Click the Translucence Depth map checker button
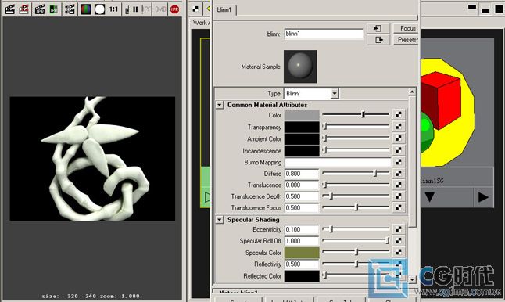505x302 pixels. click(399, 196)
